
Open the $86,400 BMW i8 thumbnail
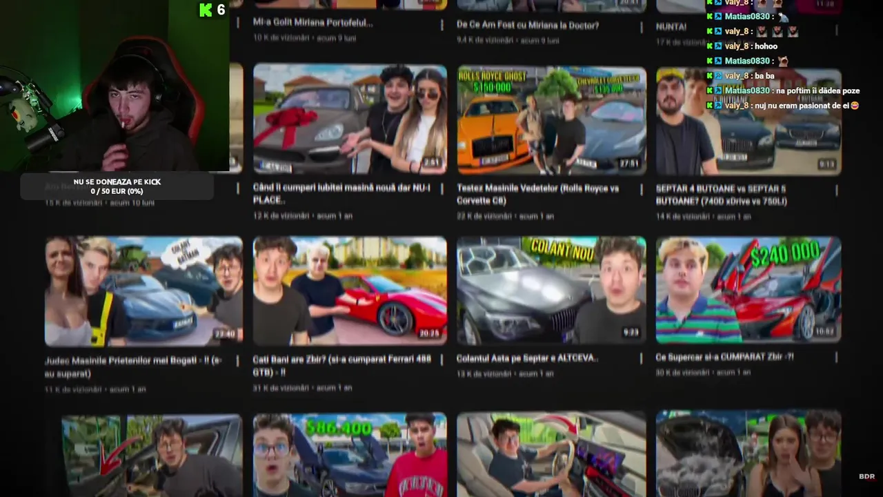click(x=350, y=455)
